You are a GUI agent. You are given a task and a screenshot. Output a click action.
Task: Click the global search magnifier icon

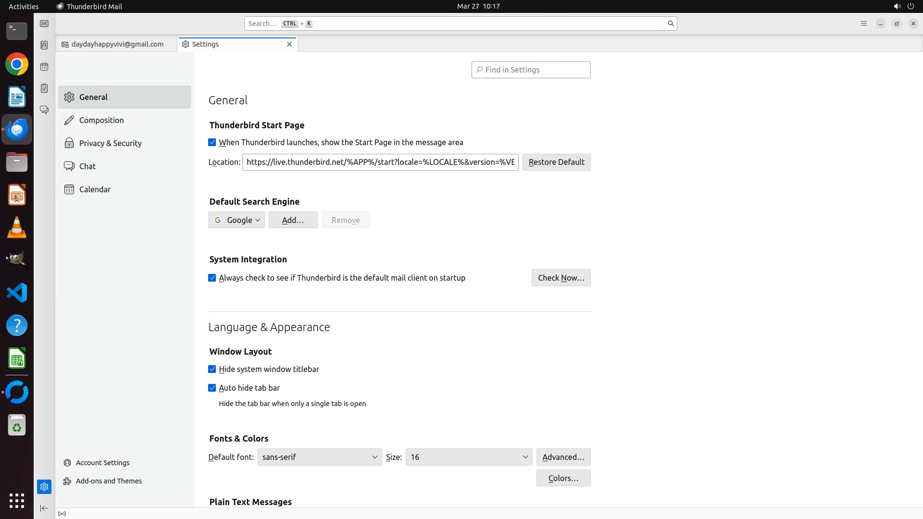[671, 24]
